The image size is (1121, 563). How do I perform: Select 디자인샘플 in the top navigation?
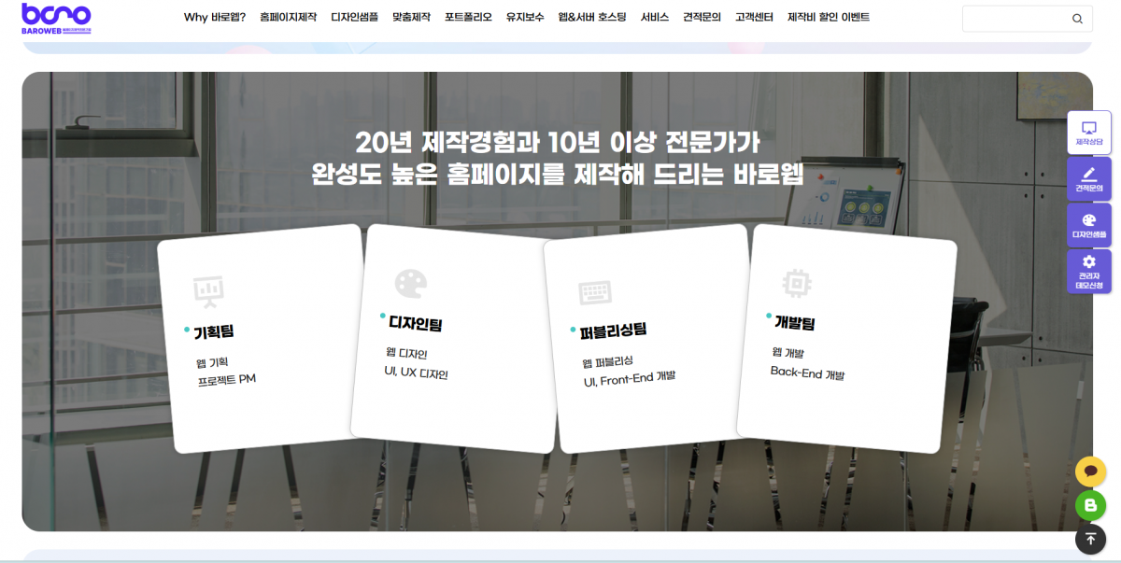pyautogui.click(x=354, y=18)
